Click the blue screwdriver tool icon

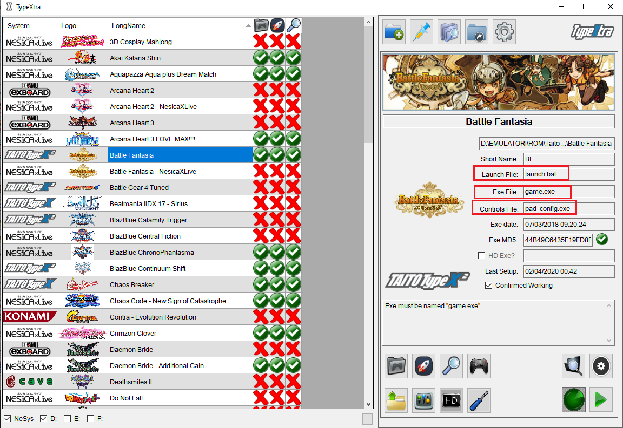click(479, 400)
